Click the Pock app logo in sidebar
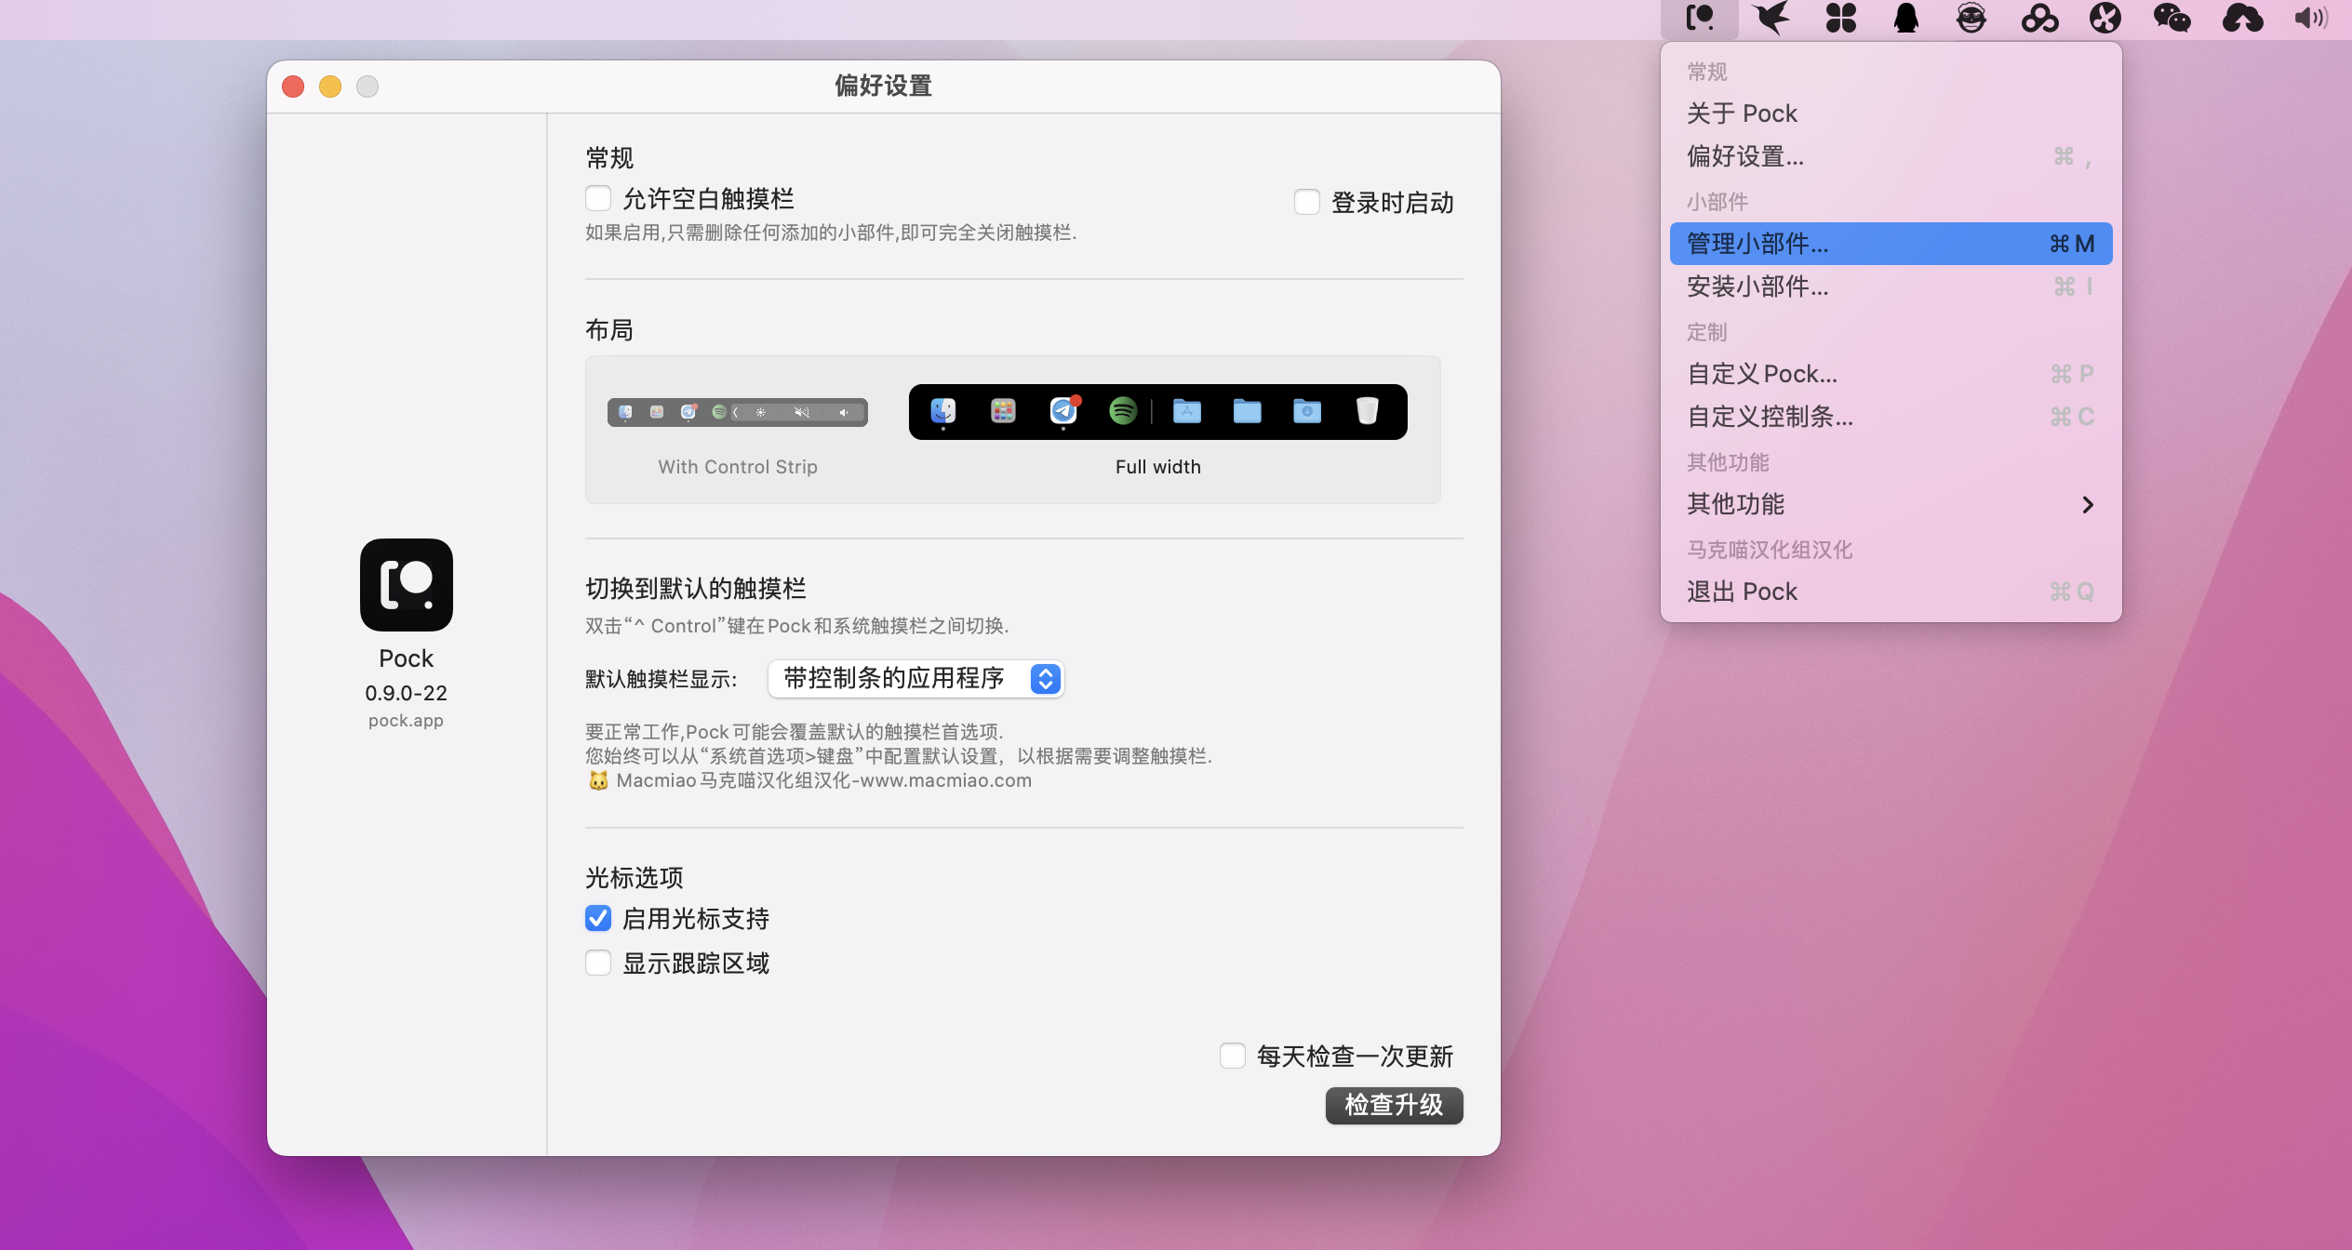 pyautogui.click(x=406, y=585)
